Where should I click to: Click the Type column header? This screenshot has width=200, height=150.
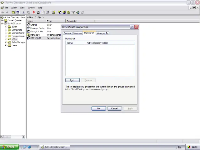pos(56,21)
